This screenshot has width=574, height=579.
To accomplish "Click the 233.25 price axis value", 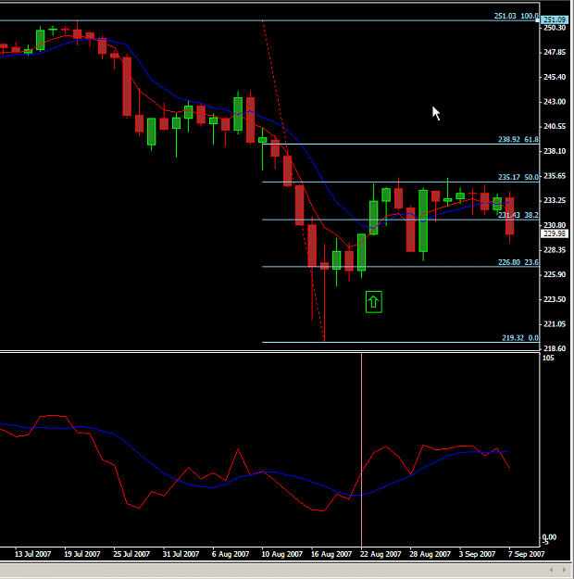I will click(x=555, y=200).
